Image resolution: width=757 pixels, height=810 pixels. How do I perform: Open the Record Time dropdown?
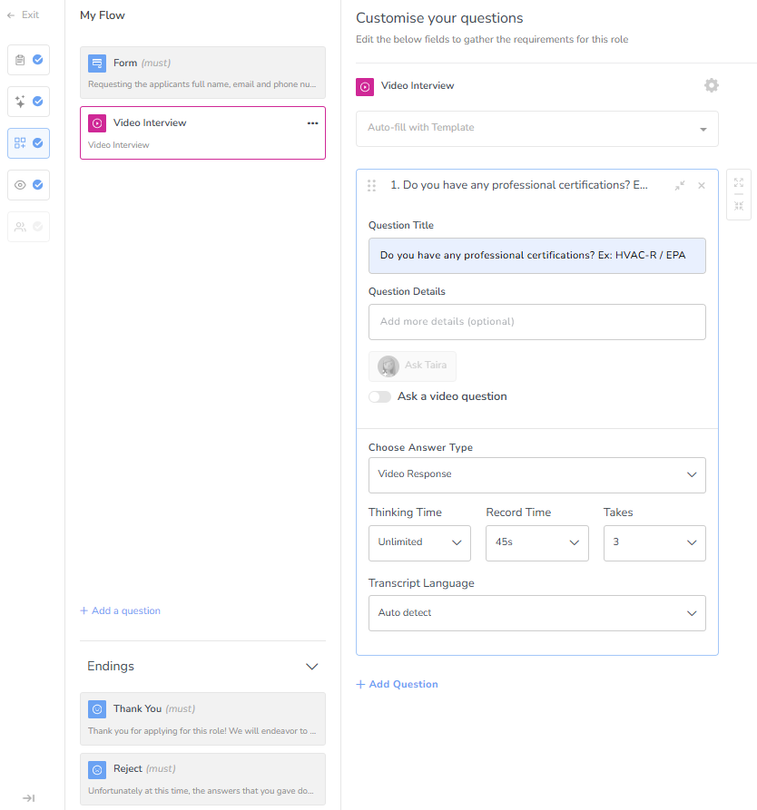536,542
